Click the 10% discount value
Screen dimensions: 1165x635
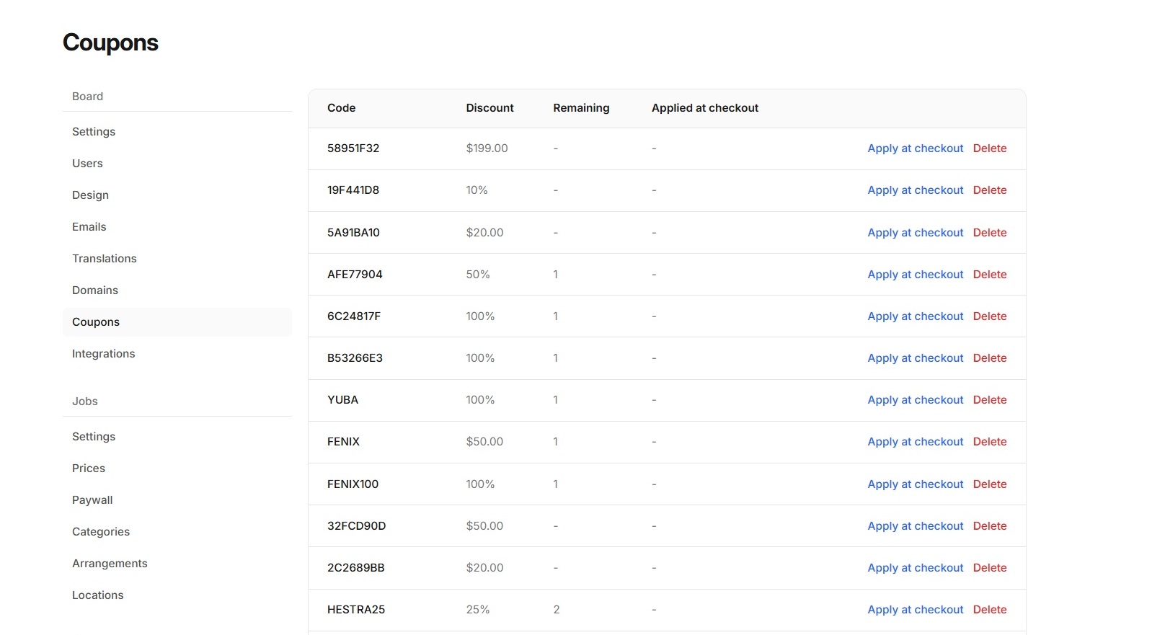pos(477,190)
